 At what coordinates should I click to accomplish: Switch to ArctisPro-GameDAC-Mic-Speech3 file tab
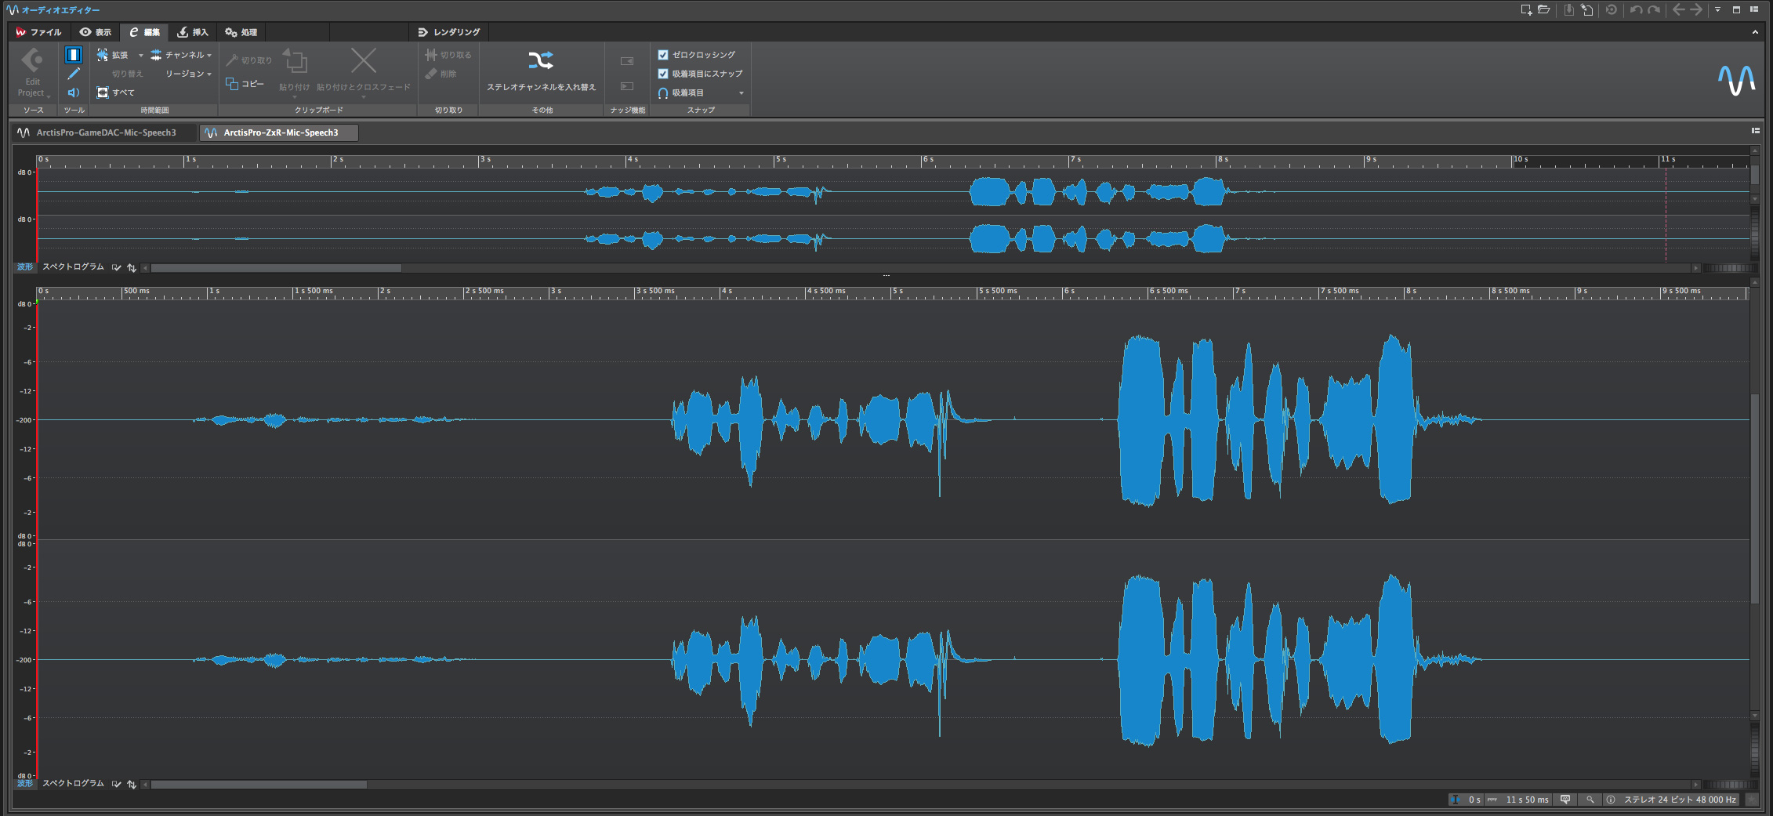[x=106, y=132]
